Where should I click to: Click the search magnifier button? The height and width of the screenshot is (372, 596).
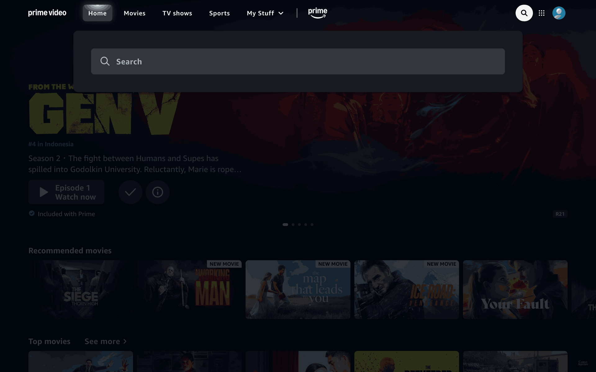pos(524,13)
